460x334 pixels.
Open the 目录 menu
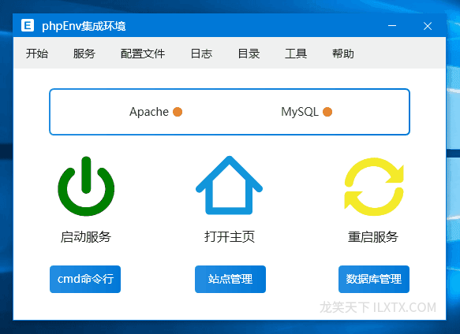[x=249, y=54]
